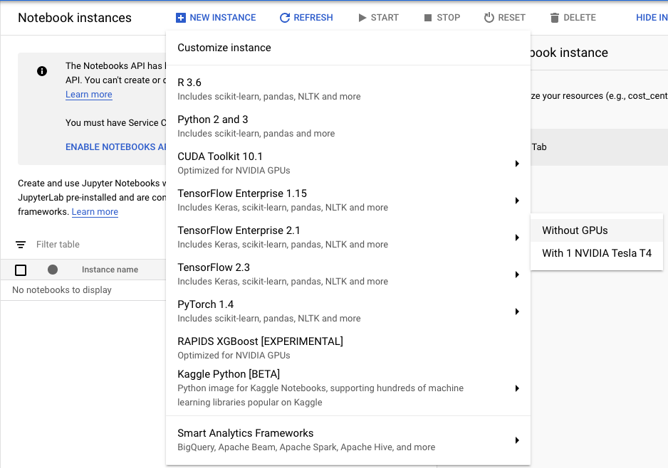Expand the PyTorch 1.4 submenu arrow

coord(517,312)
